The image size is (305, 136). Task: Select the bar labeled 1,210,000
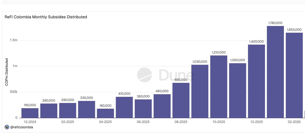click(x=219, y=87)
